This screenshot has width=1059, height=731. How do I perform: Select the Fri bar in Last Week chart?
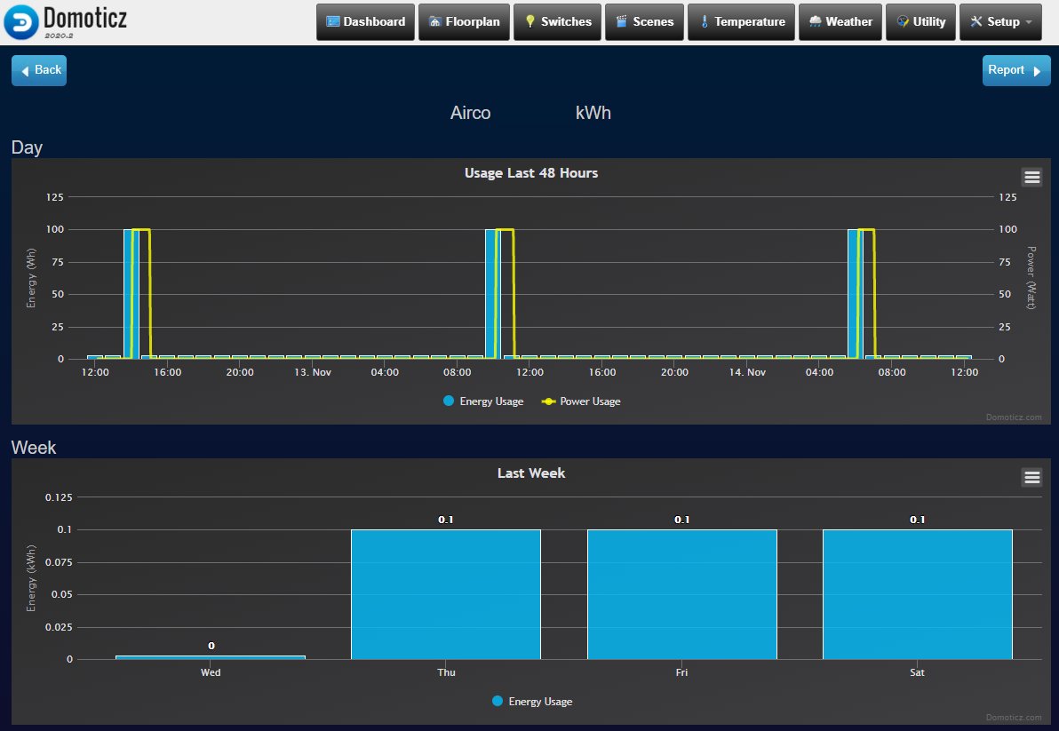[x=682, y=594]
